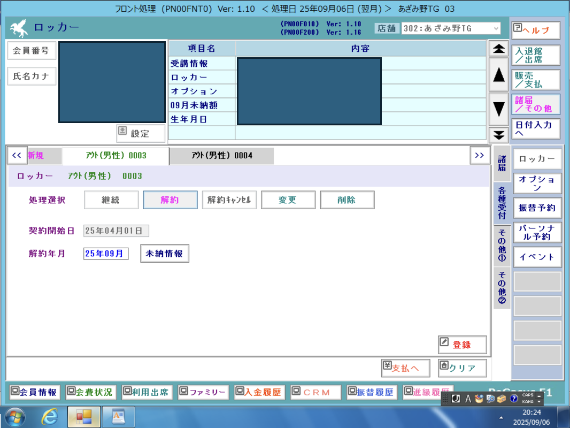Jump to bottom with double down arrow
Viewport: 570px width, 428px height.
coord(499,135)
